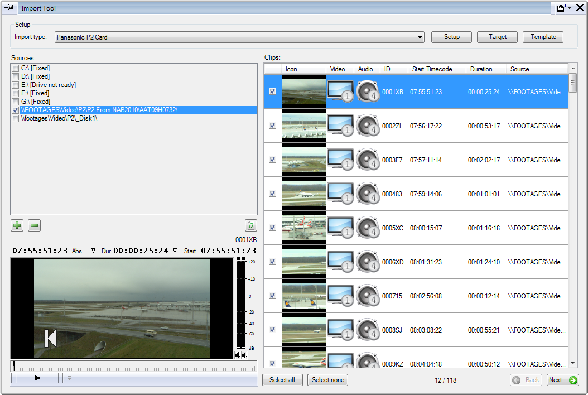Viewport: 588px width, 395px height.
Task: Click the audio speaker icon for clip 0008SJ
Action: pos(368,330)
